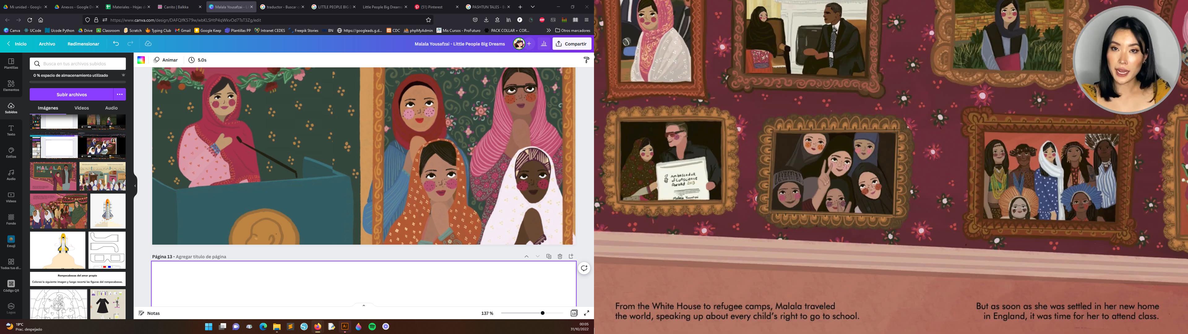The width and height of the screenshot is (1188, 334).
Task: Focus the search uploaded files field
Action: [78, 64]
